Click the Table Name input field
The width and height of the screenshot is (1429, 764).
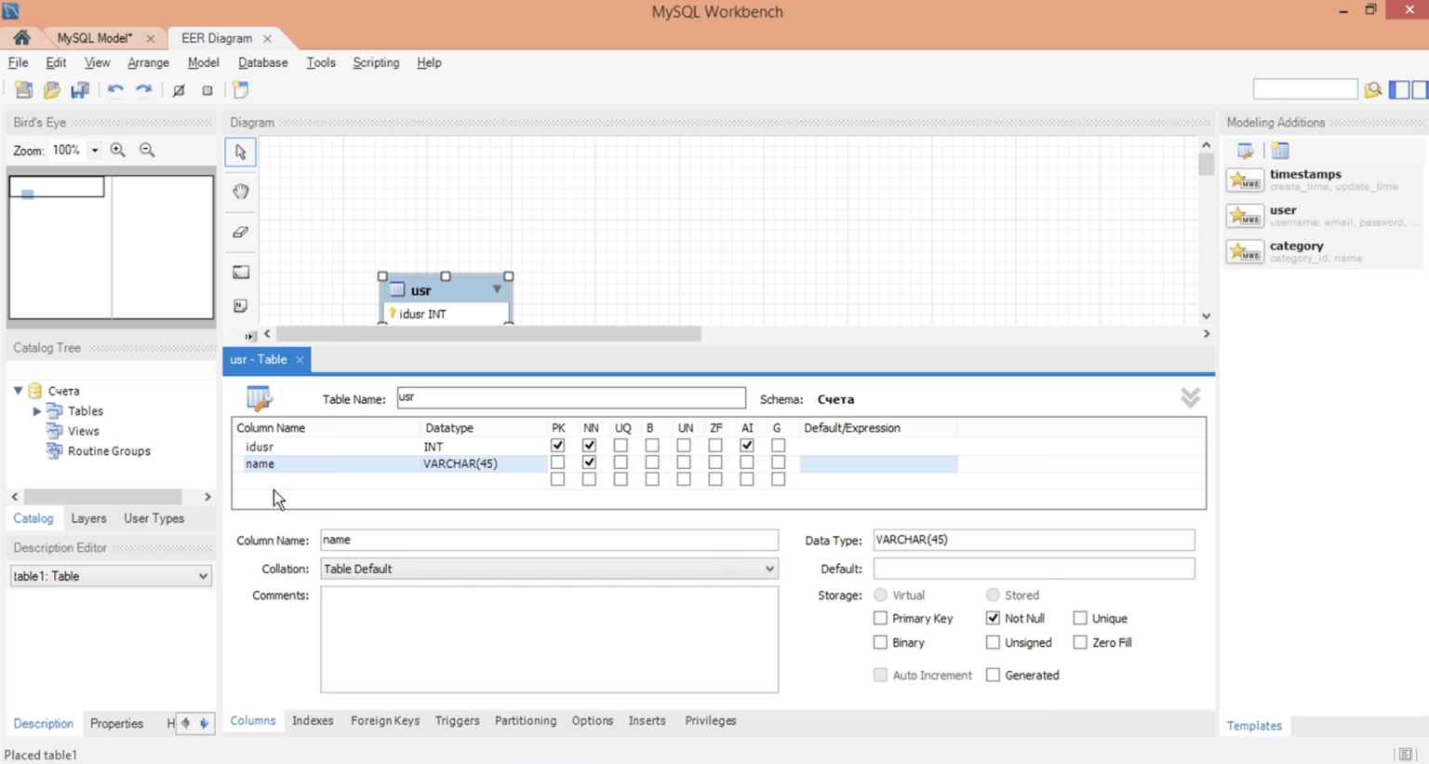click(570, 398)
